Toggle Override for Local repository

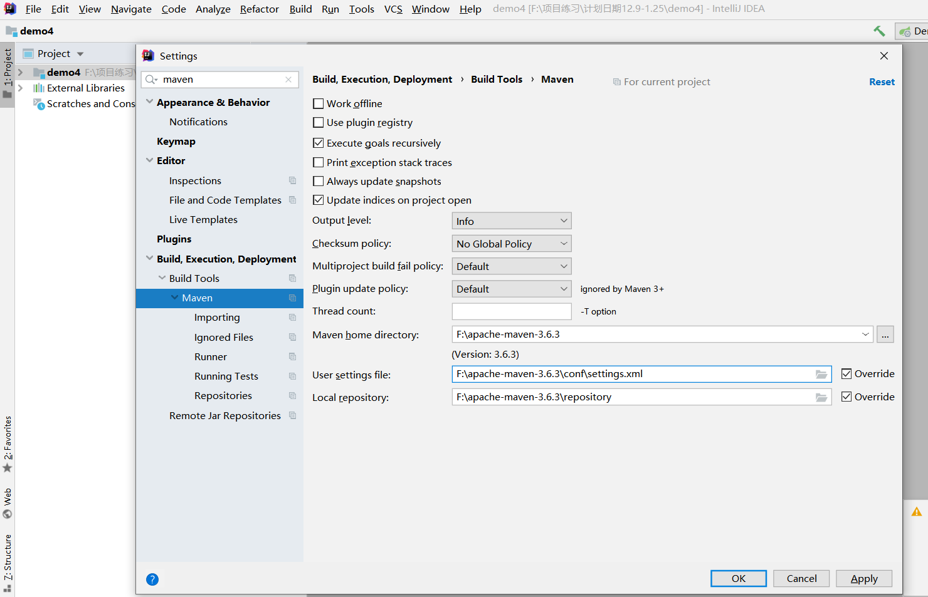point(846,397)
